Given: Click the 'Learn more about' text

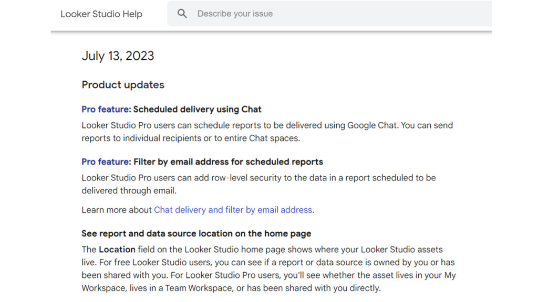Looking at the screenshot, I should point(117,210).
